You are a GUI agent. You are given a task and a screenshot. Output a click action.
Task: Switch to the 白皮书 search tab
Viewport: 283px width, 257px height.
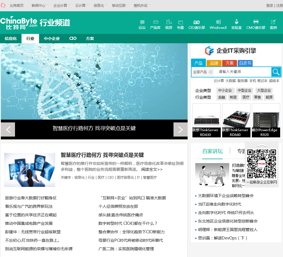245,63
